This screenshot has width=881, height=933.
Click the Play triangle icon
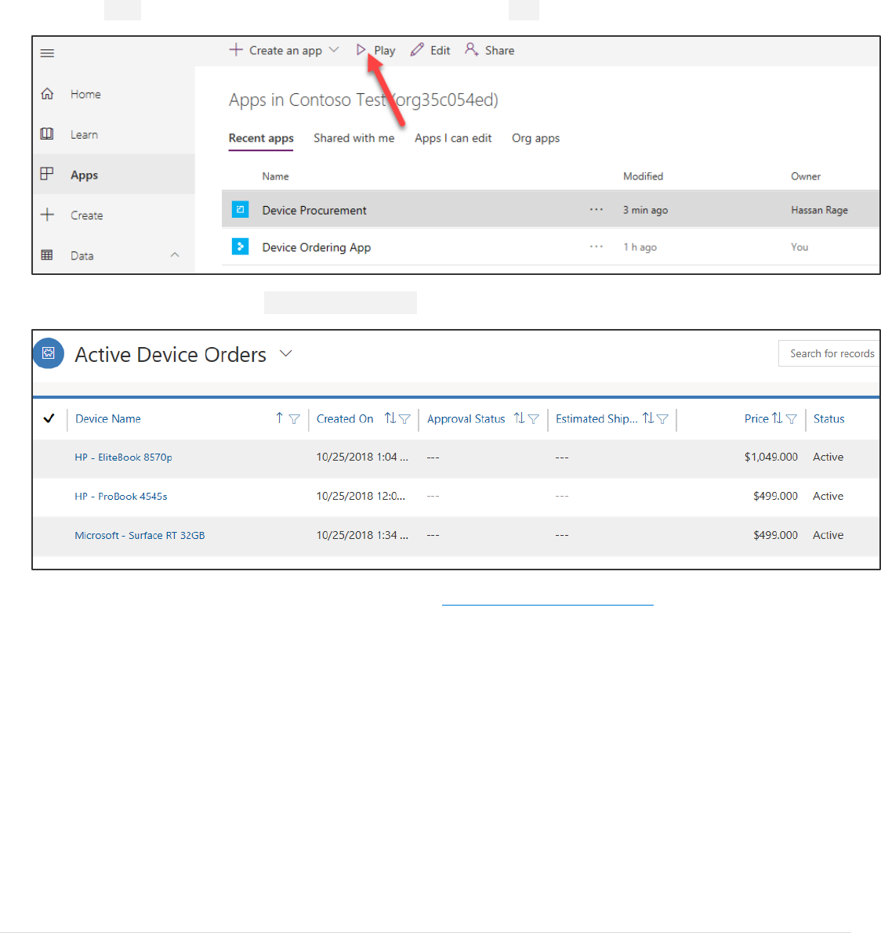361,50
